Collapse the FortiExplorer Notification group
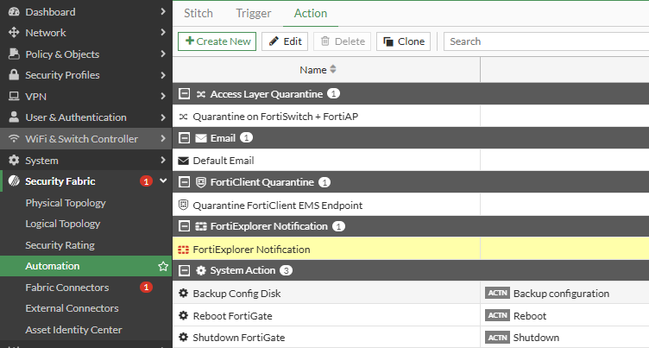This screenshot has height=348, width=649. [184, 226]
